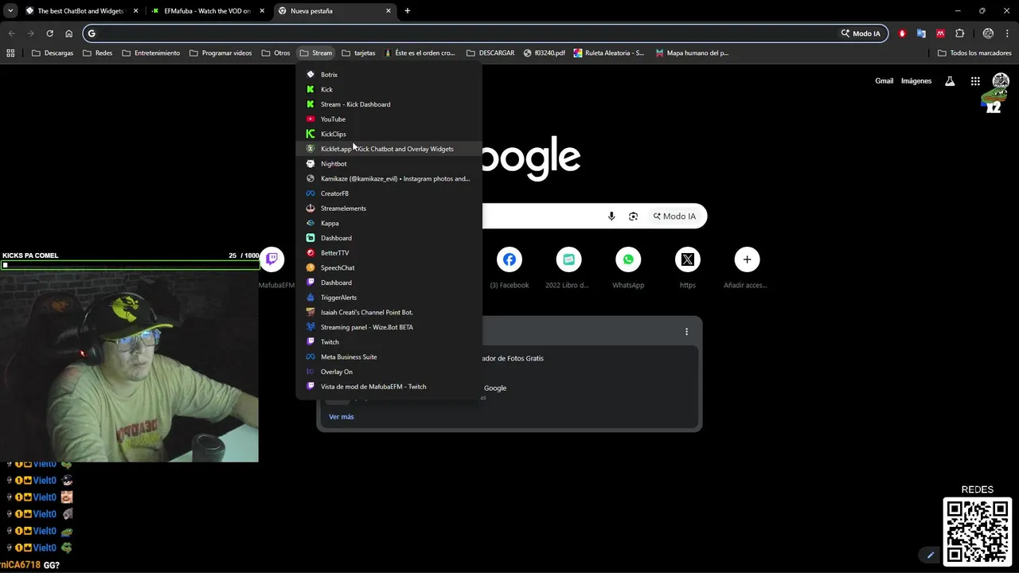Open the Gmail link
The image size is (1019, 573).
click(884, 81)
